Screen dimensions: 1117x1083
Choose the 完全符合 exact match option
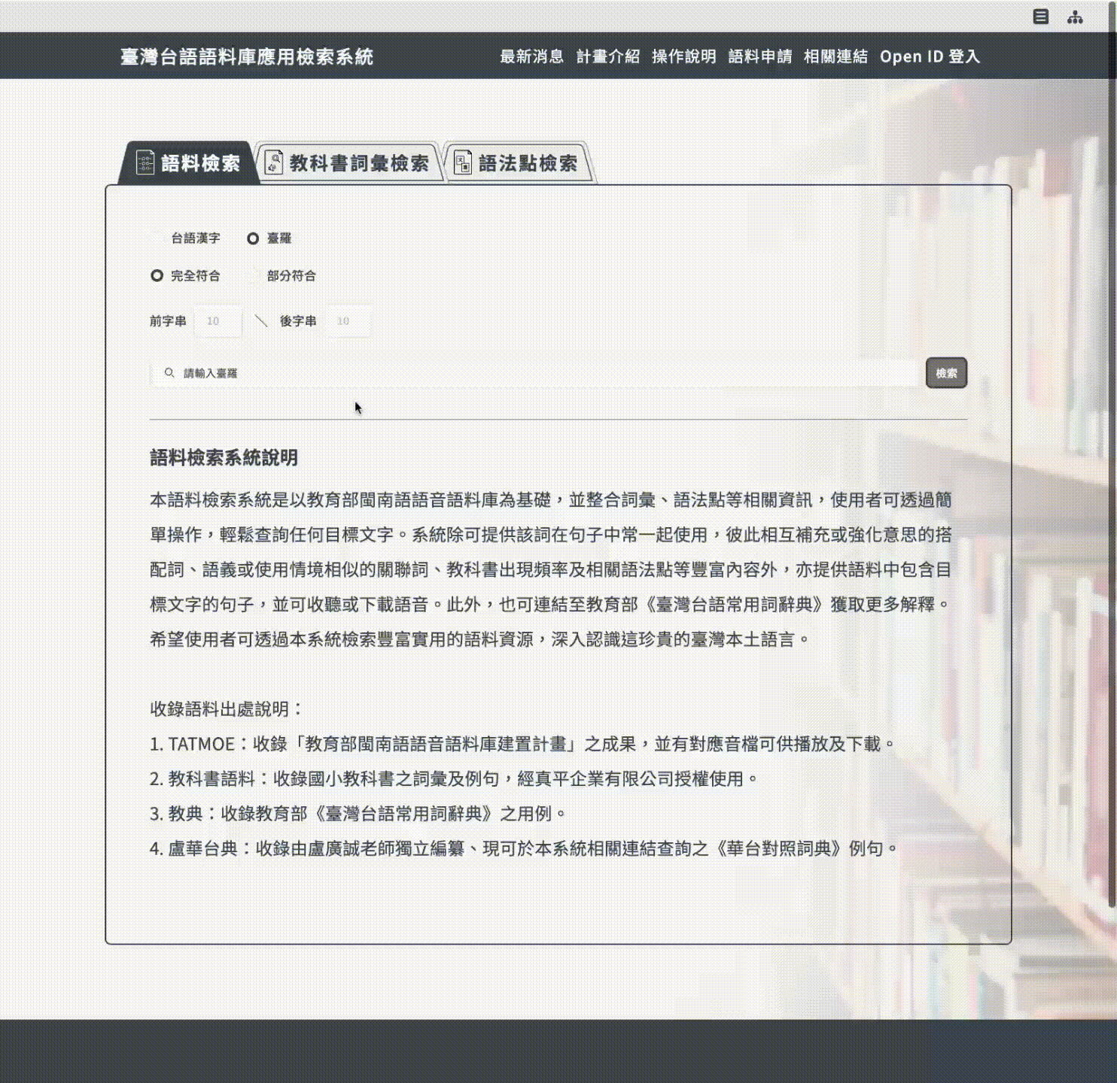[157, 276]
